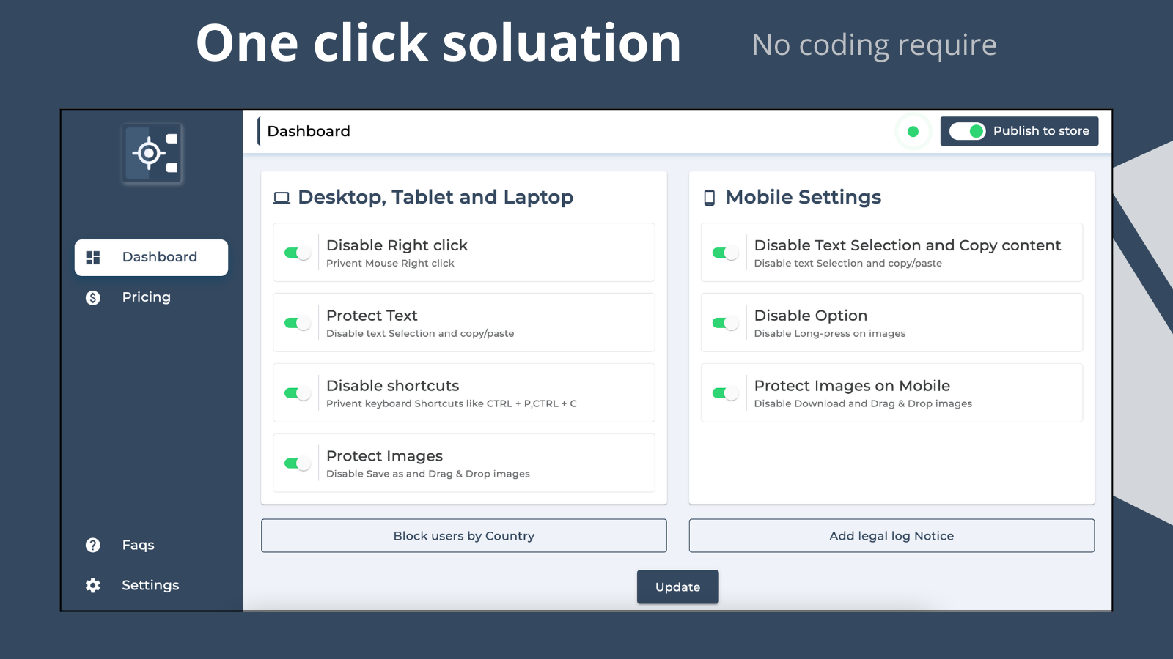The image size is (1173, 659).
Task: Click the Block users by Country button
Action: click(x=463, y=535)
